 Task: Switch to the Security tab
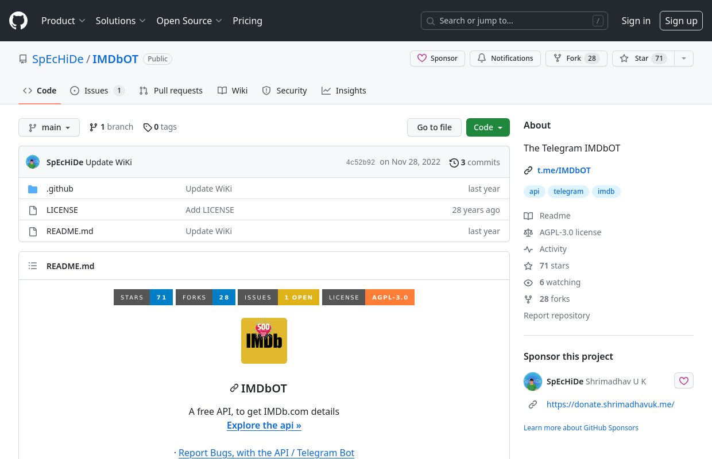tap(284, 91)
